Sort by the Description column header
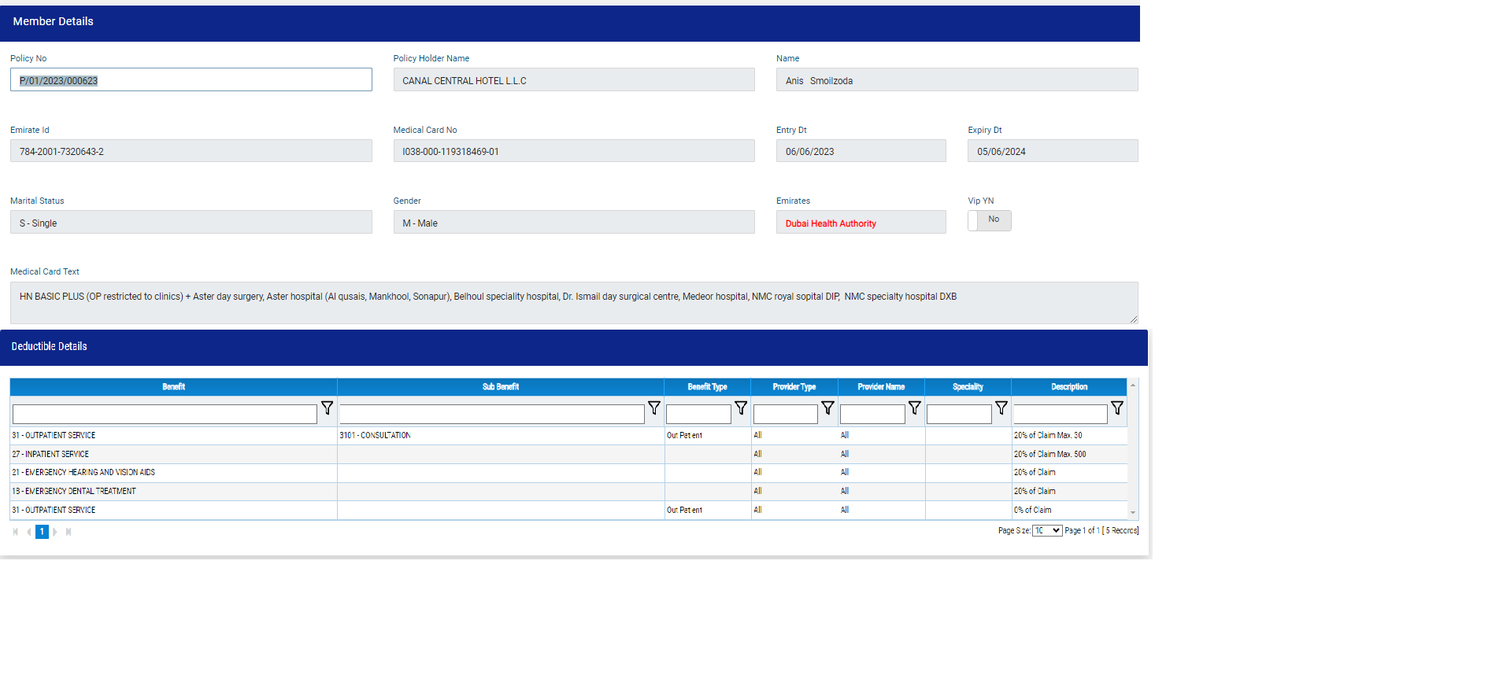1503x675 pixels. pos(1068,387)
